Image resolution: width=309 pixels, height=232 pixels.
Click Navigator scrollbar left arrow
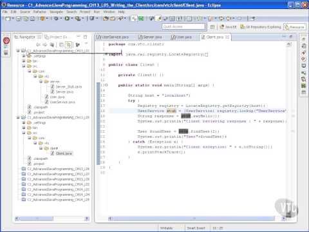tap(17, 218)
